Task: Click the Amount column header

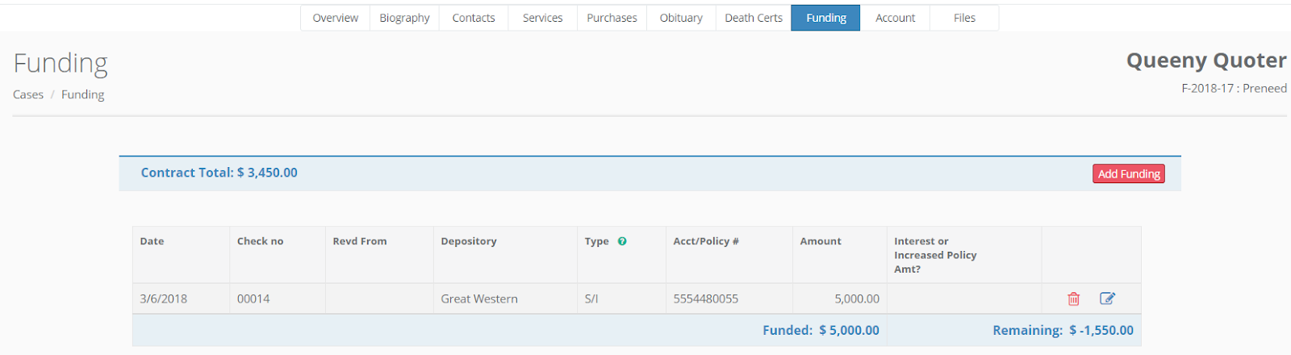Action: click(x=821, y=241)
